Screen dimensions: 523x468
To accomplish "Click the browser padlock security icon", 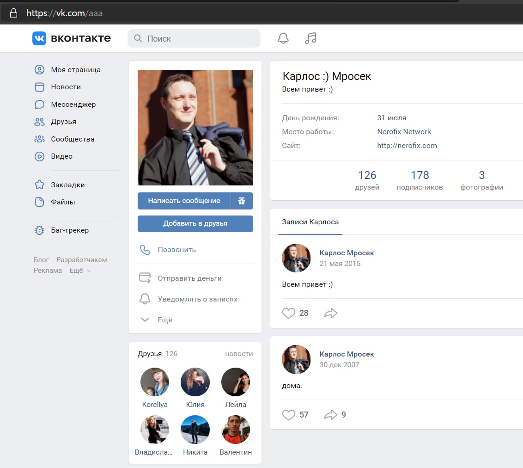I will point(13,13).
